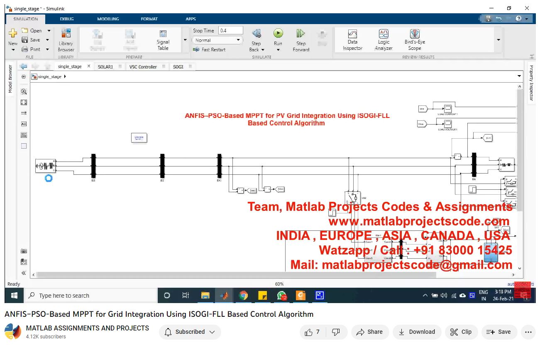The width and height of the screenshot is (540, 345).
Task: Expand the Prepare gallery arrow
Action: click(x=185, y=40)
